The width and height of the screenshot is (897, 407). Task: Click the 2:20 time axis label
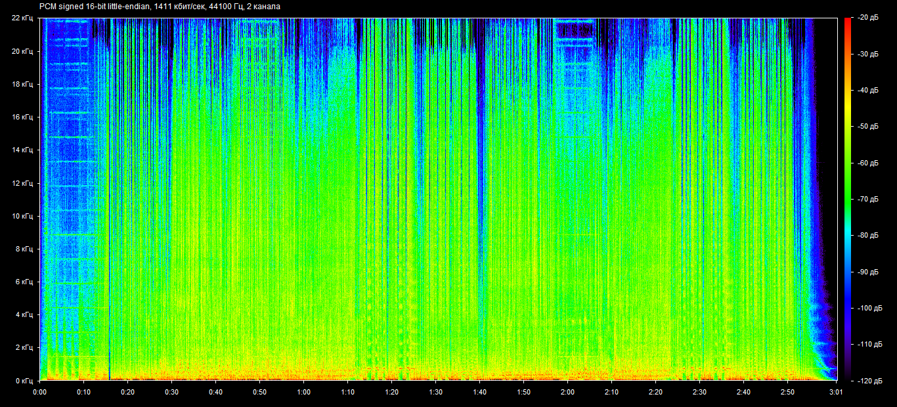pos(655,392)
